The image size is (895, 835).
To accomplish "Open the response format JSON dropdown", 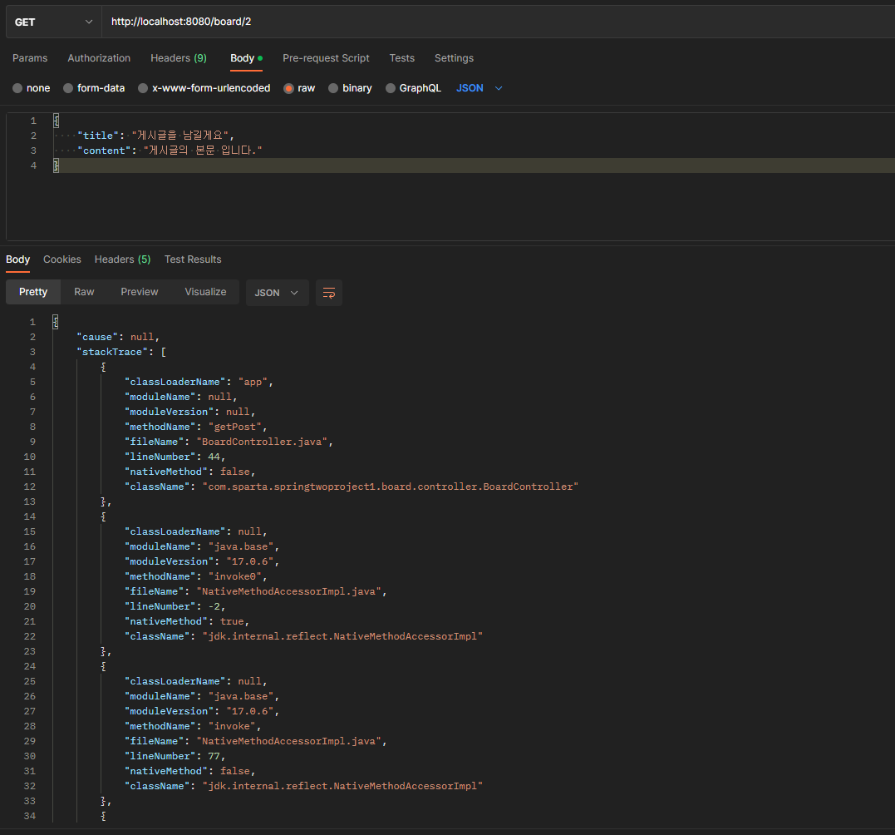I will (x=277, y=293).
